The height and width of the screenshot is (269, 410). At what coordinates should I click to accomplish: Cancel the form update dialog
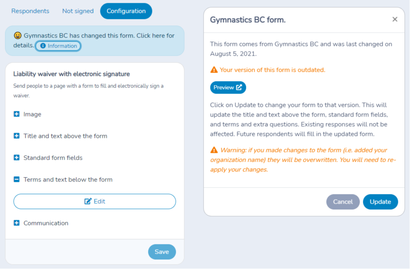(343, 202)
